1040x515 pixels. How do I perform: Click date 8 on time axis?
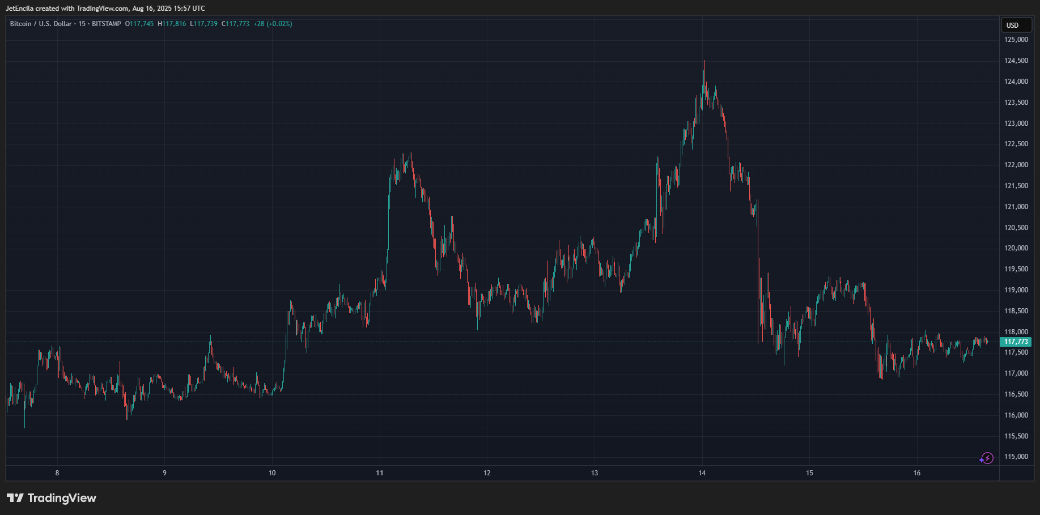57,473
